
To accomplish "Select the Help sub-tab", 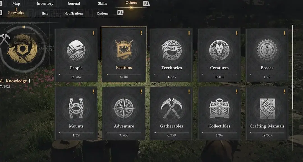I will tap(45, 13).
